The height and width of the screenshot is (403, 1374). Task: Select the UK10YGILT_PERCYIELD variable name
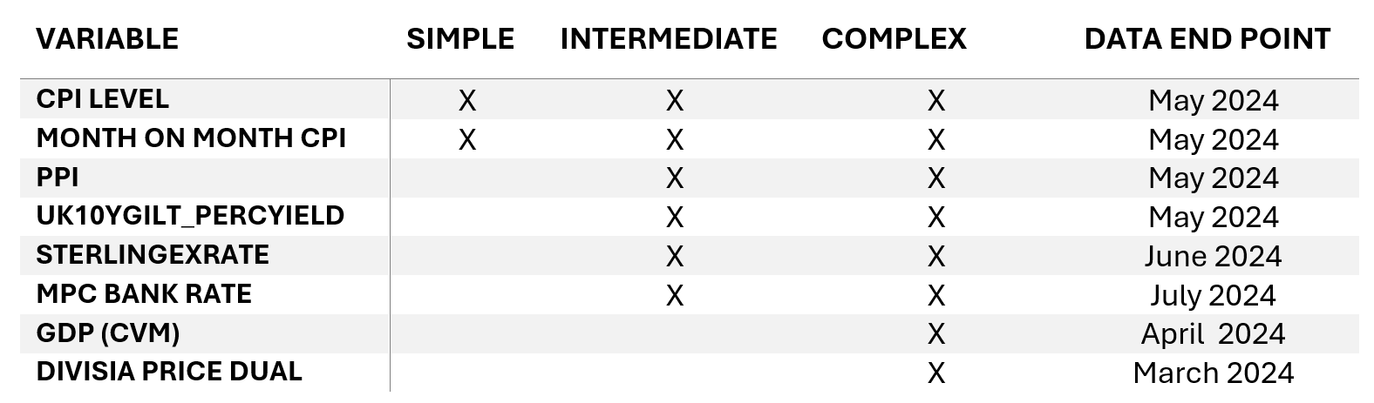click(190, 216)
